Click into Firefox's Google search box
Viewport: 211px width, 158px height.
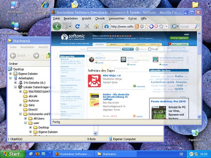[x=187, y=26]
